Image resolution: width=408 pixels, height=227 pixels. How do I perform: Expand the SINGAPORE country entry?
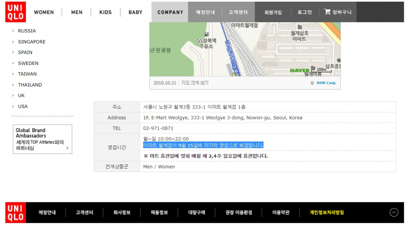coord(32,42)
